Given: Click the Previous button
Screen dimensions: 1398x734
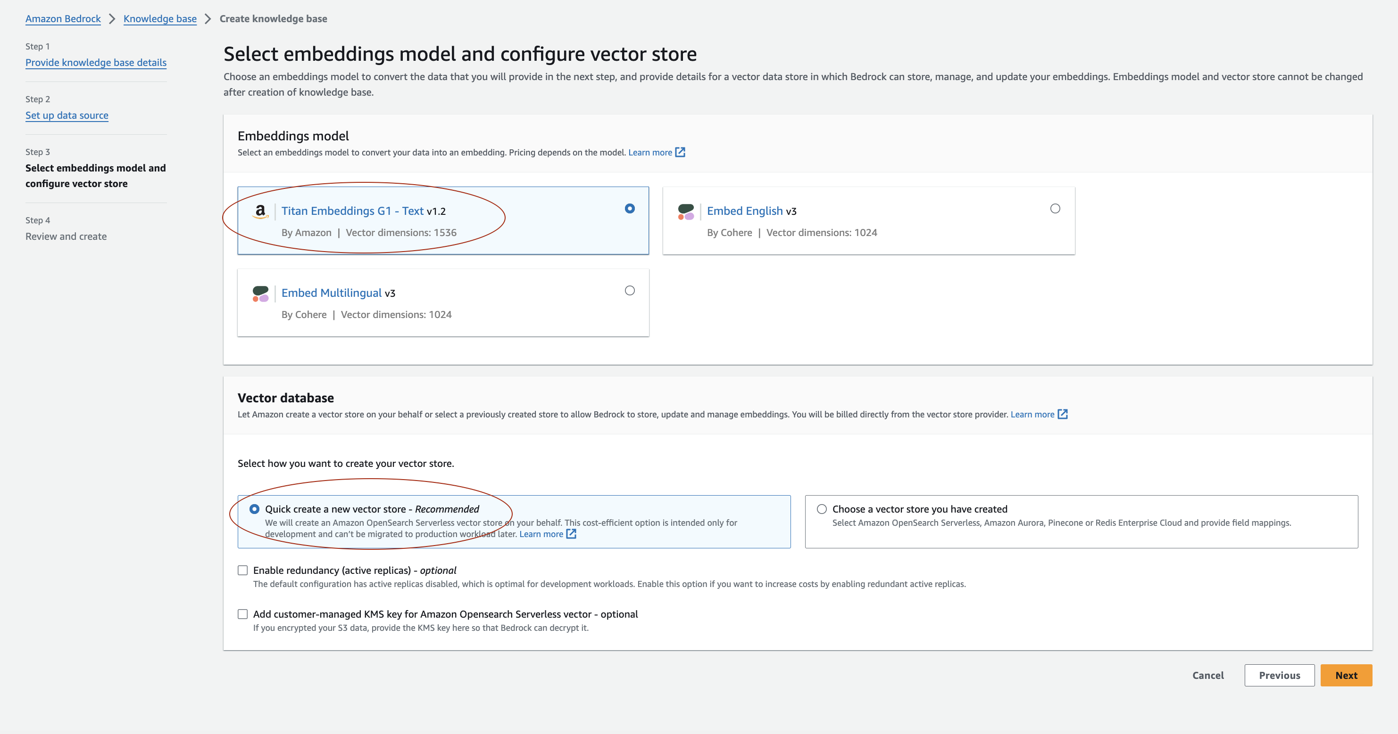Looking at the screenshot, I should pyautogui.click(x=1279, y=675).
